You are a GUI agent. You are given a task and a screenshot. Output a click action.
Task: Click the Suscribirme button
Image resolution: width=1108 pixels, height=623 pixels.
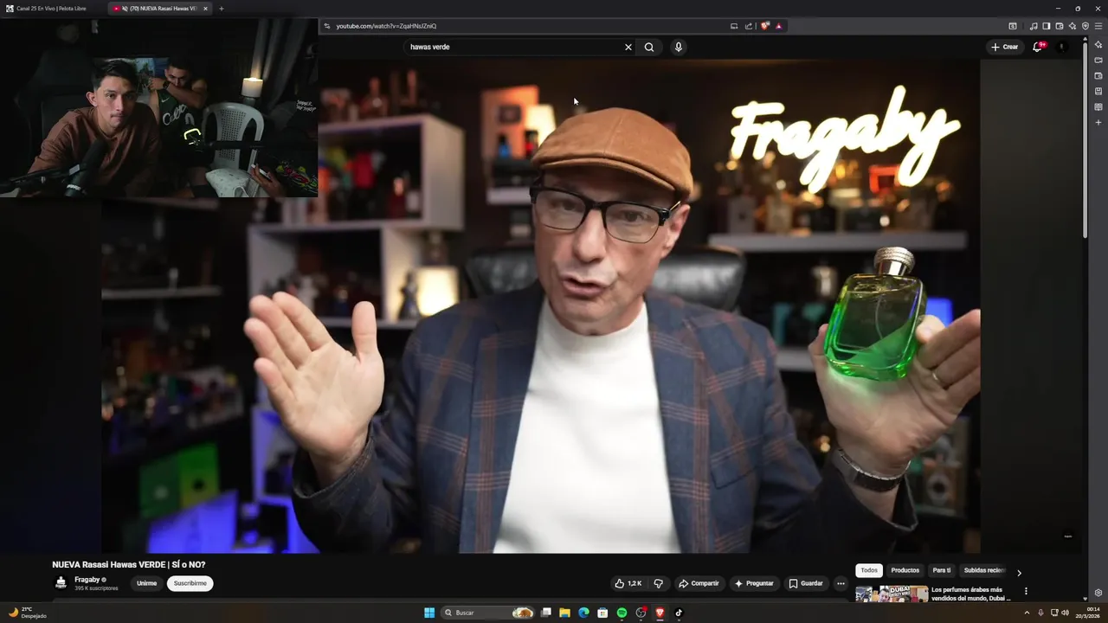pyautogui.click(x=190, y=583)
